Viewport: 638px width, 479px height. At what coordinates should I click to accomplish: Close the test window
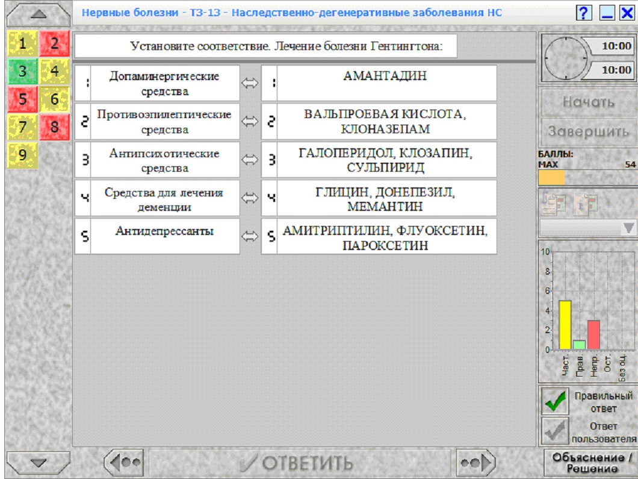627,13
